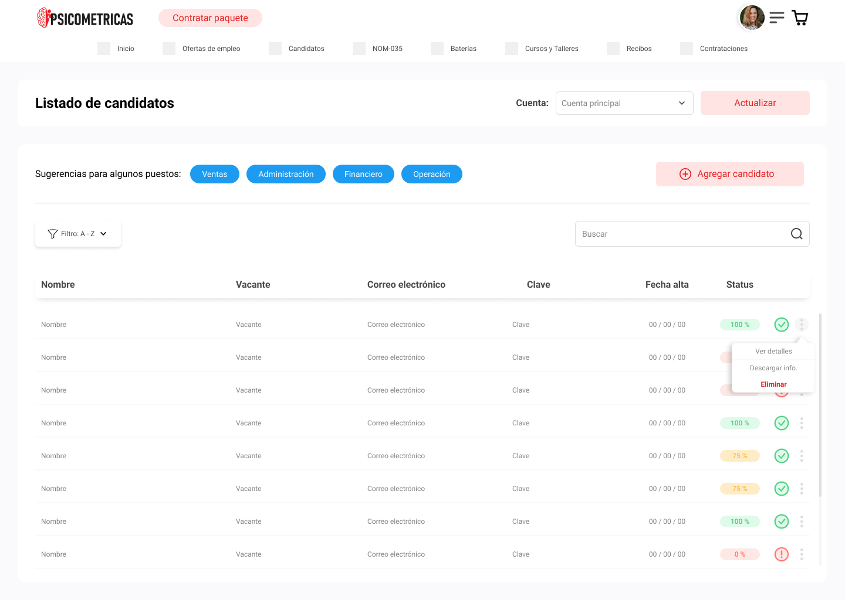This screenshot has height=600, width=845.
Task: Click the Status column header
Action: (740, 285)
